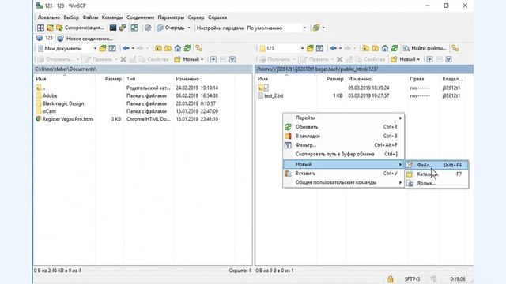
Task: Choose Файл... in the Новый submenu
Action: pos(437,165)
